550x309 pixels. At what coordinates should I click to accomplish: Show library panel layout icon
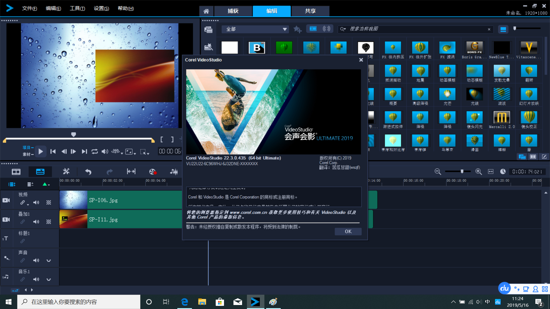point(522,157)
